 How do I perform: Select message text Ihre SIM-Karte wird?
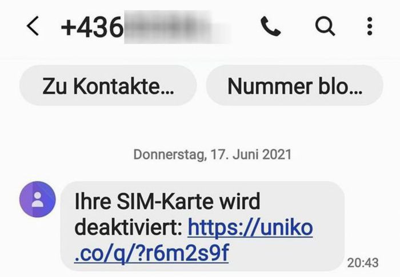pyautogui.click(x=167, y=201)
